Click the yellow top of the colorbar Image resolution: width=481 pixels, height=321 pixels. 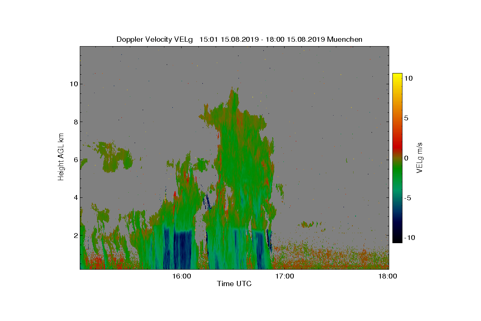[397, 77]
